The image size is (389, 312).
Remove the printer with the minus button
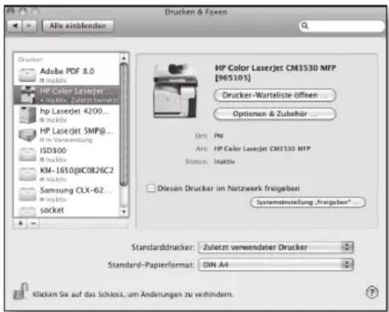pos(33,223)
